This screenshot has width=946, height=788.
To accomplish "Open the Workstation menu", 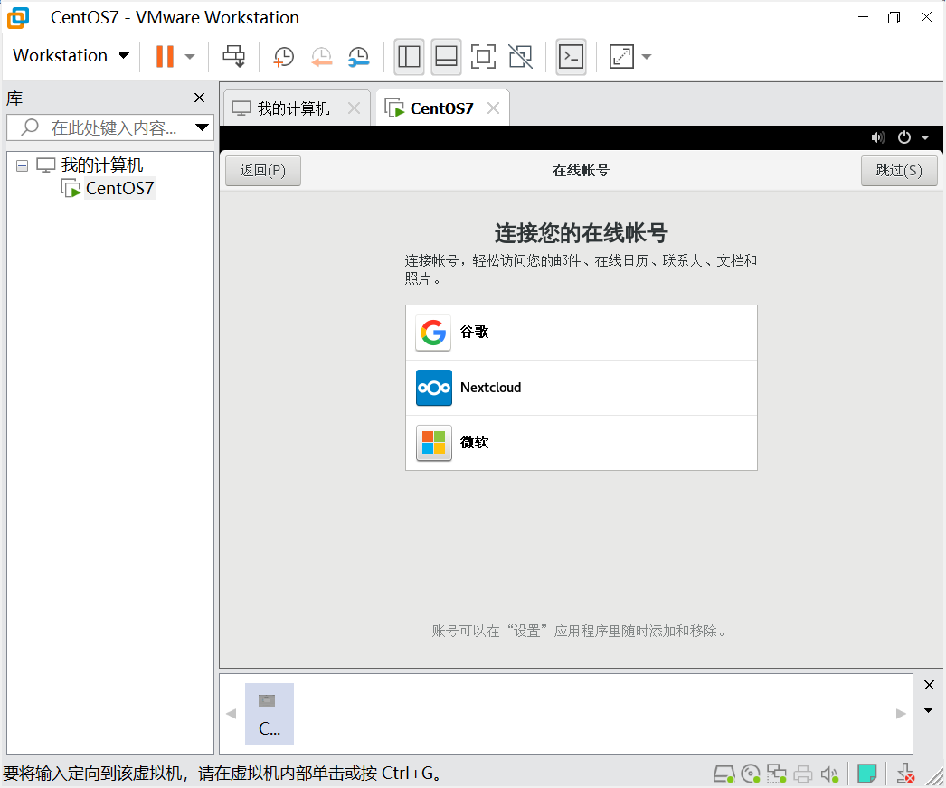I will [71, 55].
